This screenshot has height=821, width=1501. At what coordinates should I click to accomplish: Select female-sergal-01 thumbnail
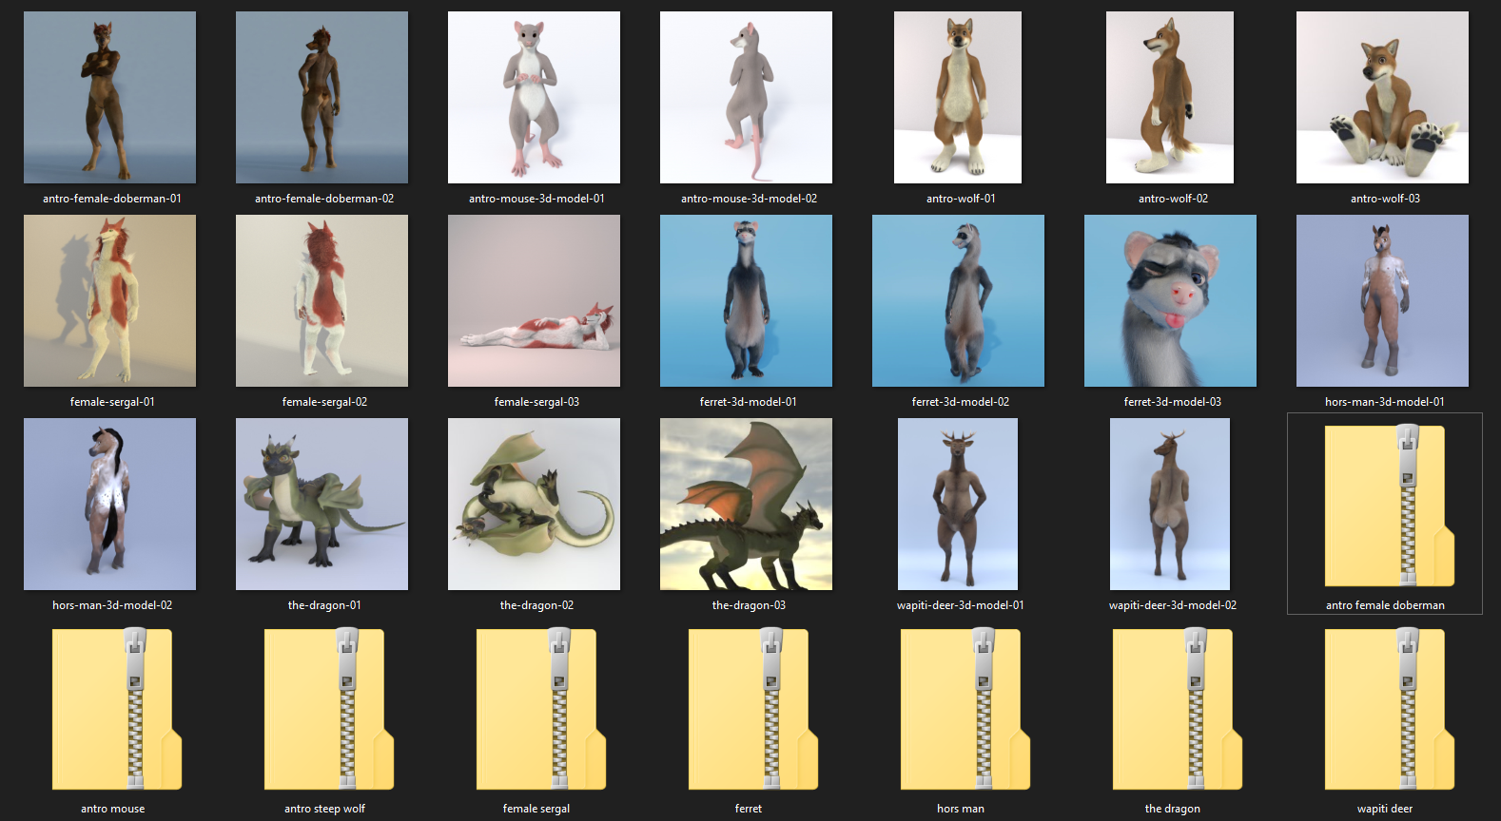[x=109, y=300]
